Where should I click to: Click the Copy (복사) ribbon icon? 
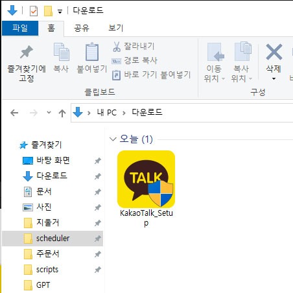point(62,52)
